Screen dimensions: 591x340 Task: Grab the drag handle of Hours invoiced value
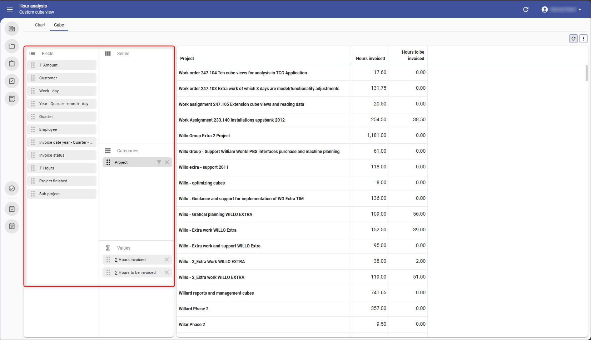[108, 260]
